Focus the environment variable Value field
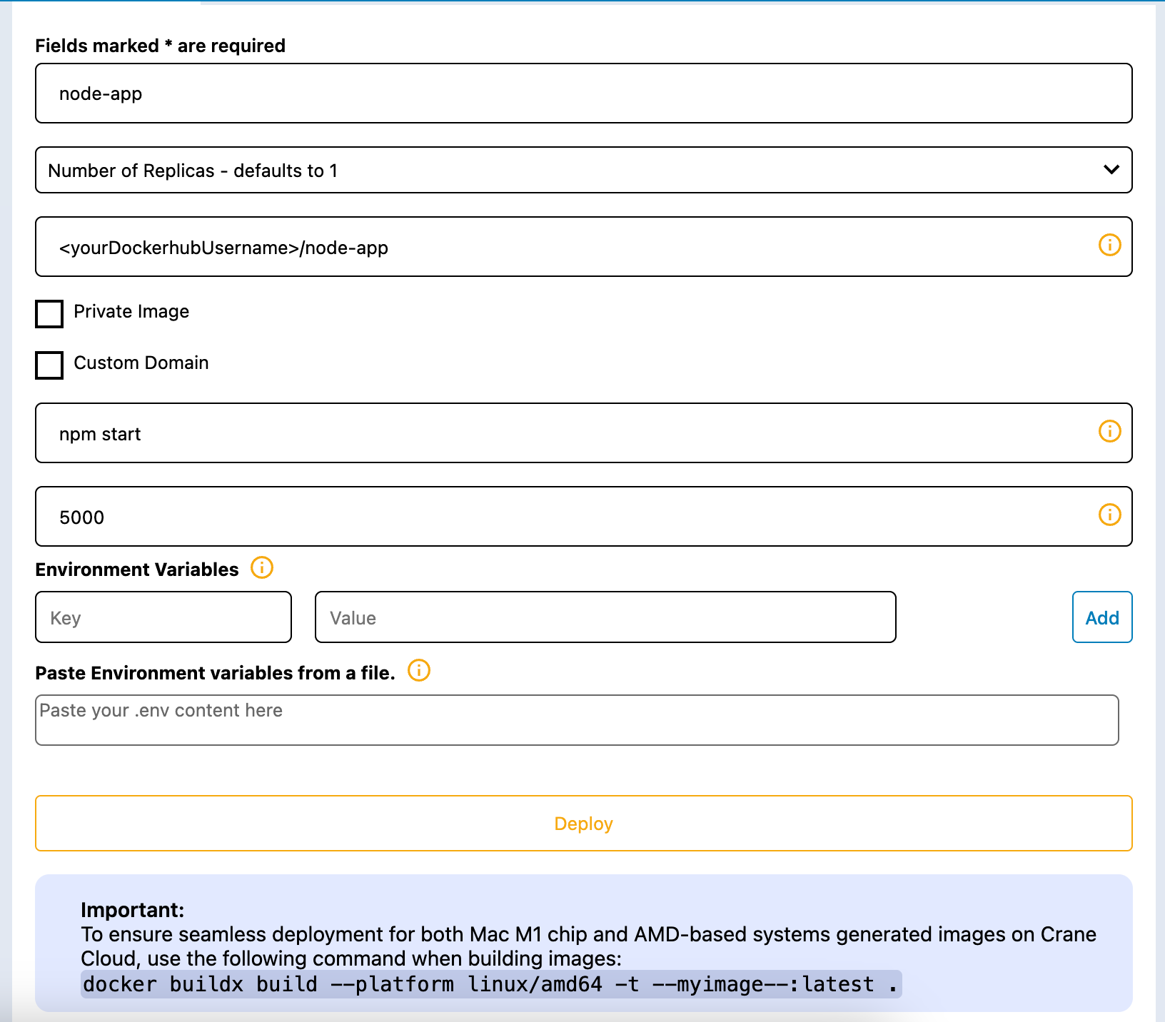Screen dimensions: 1165x1022 tap(605, 617)
